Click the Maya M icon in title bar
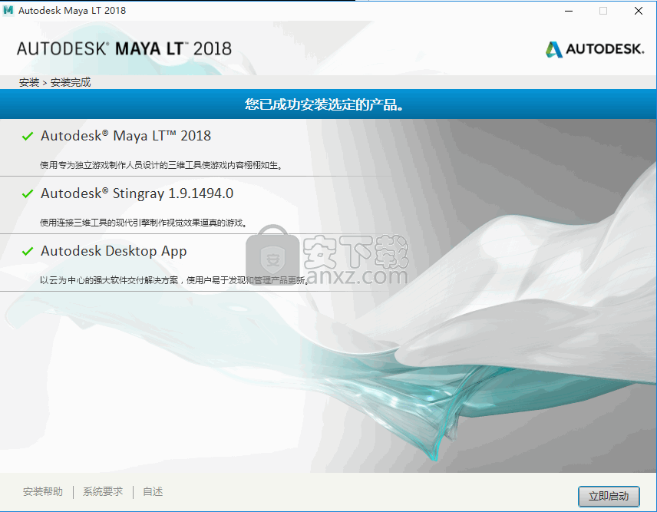Image resolution: width=657 pixels, height=512 pixels. tap(8, 11)
